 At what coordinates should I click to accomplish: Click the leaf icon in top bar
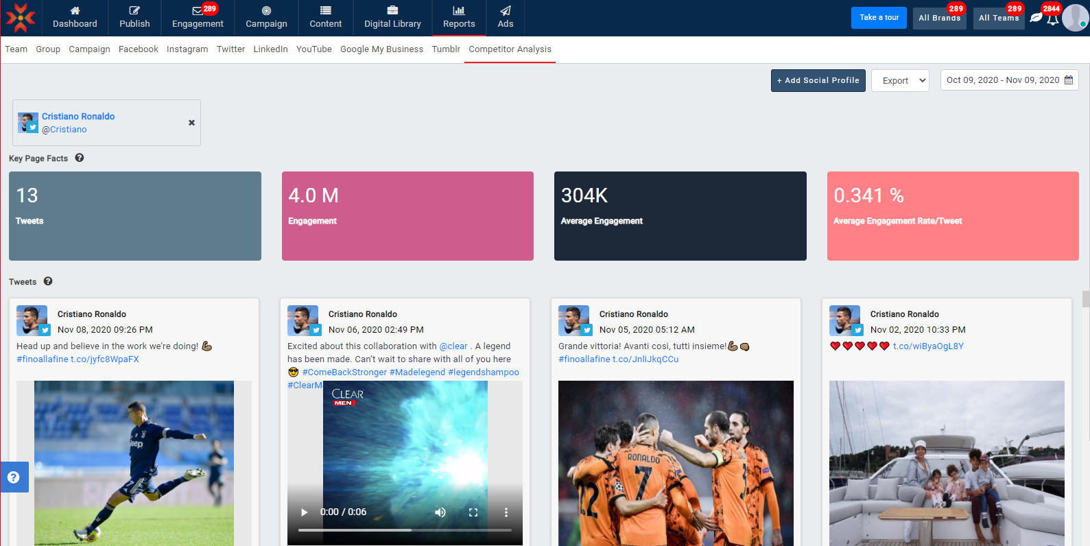pyautogui.click(x=1036, y=18)
